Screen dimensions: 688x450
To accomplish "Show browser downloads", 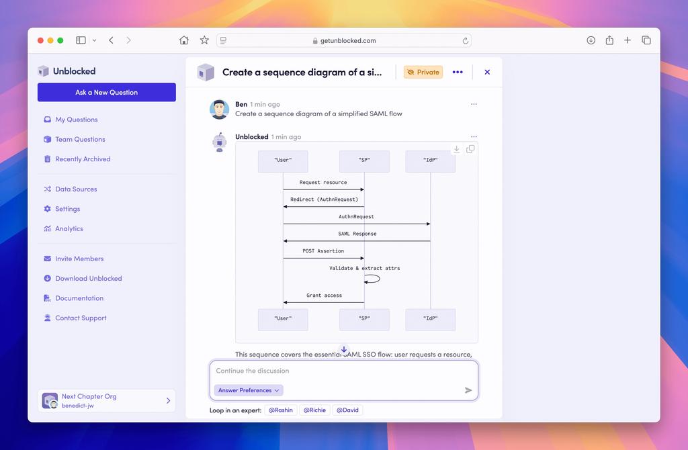I will click(591, 40).
